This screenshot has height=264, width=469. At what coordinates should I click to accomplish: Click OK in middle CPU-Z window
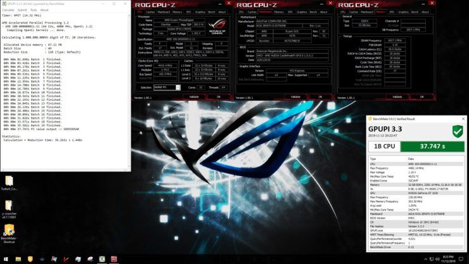click(320, 97)
